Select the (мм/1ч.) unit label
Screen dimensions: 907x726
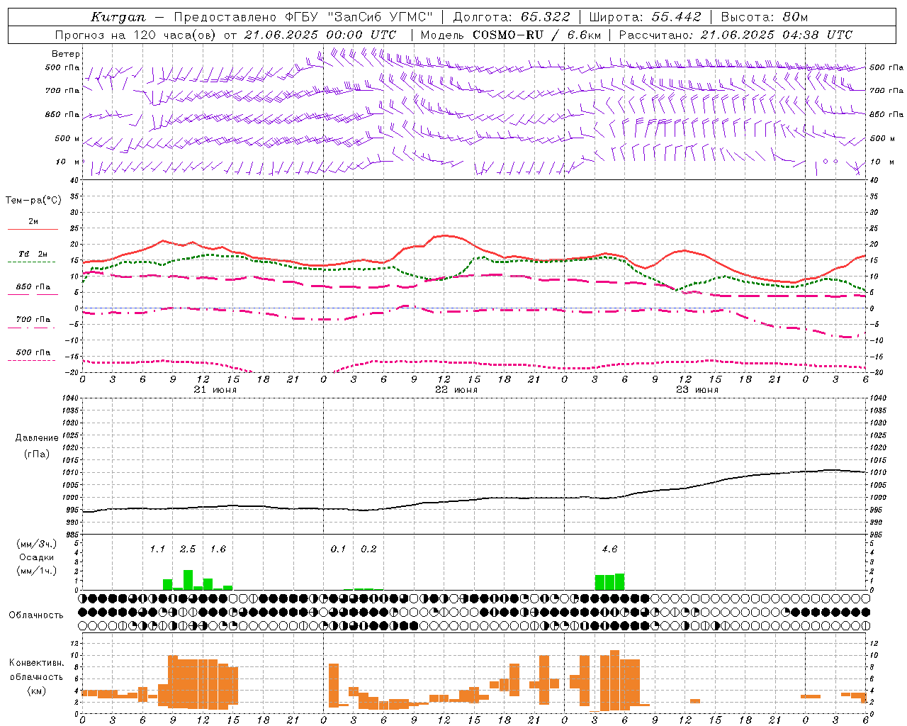(37, 571)
